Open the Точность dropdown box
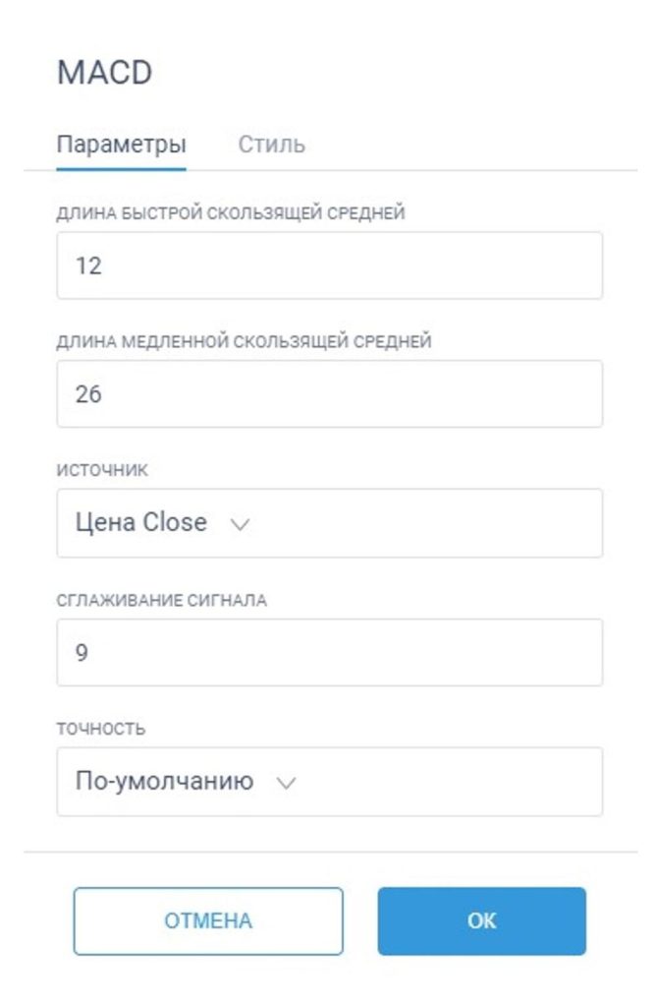This screenshot has width=656, height=1007. coord(329,782)
